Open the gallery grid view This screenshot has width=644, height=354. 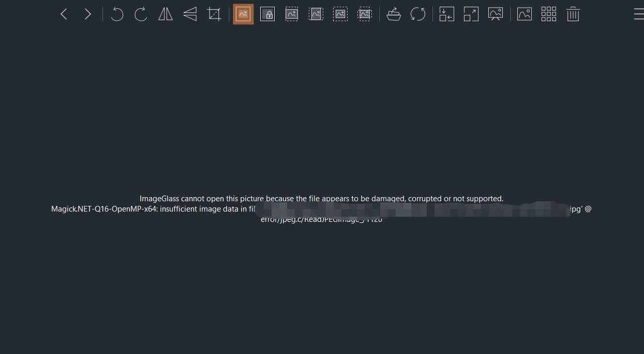tap(548, 14)
